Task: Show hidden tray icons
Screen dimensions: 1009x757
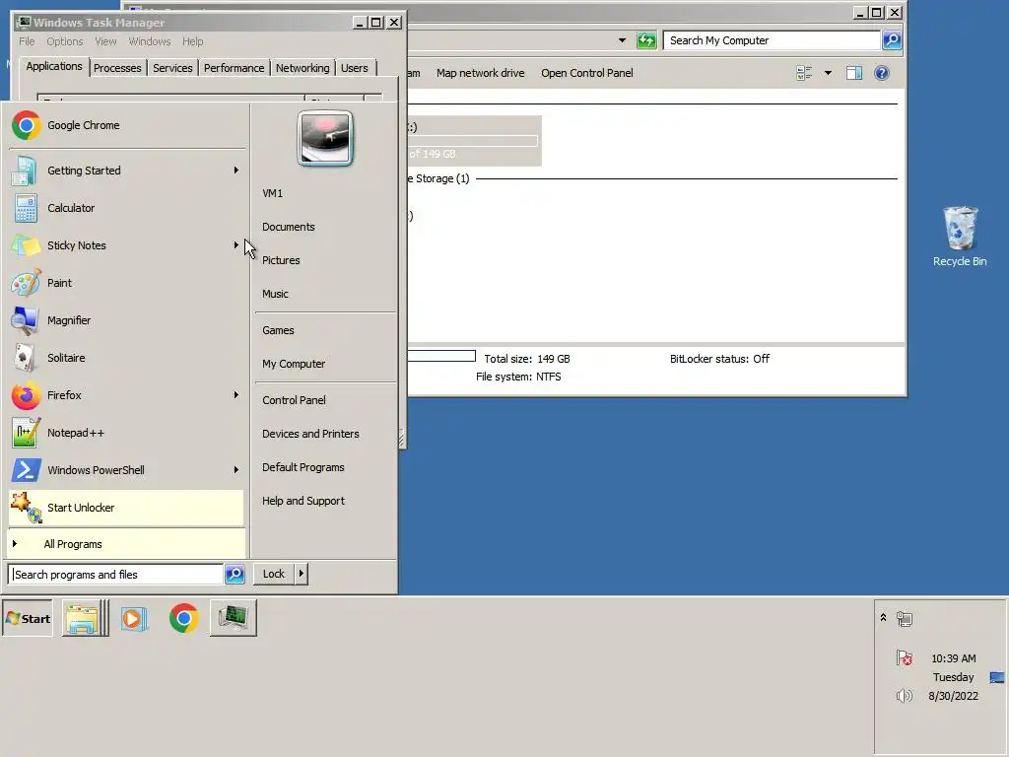Action: (884, 618)
